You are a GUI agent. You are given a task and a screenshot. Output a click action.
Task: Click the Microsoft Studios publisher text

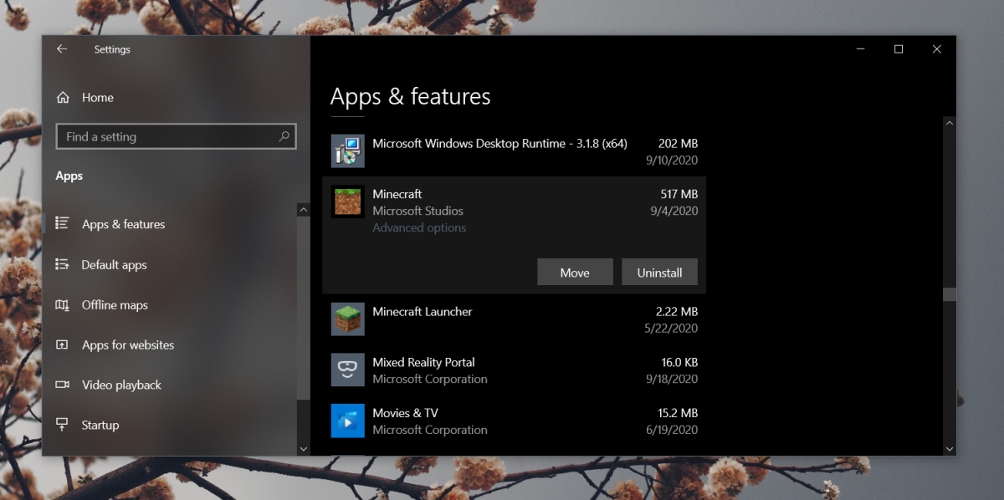click(417, 211)
